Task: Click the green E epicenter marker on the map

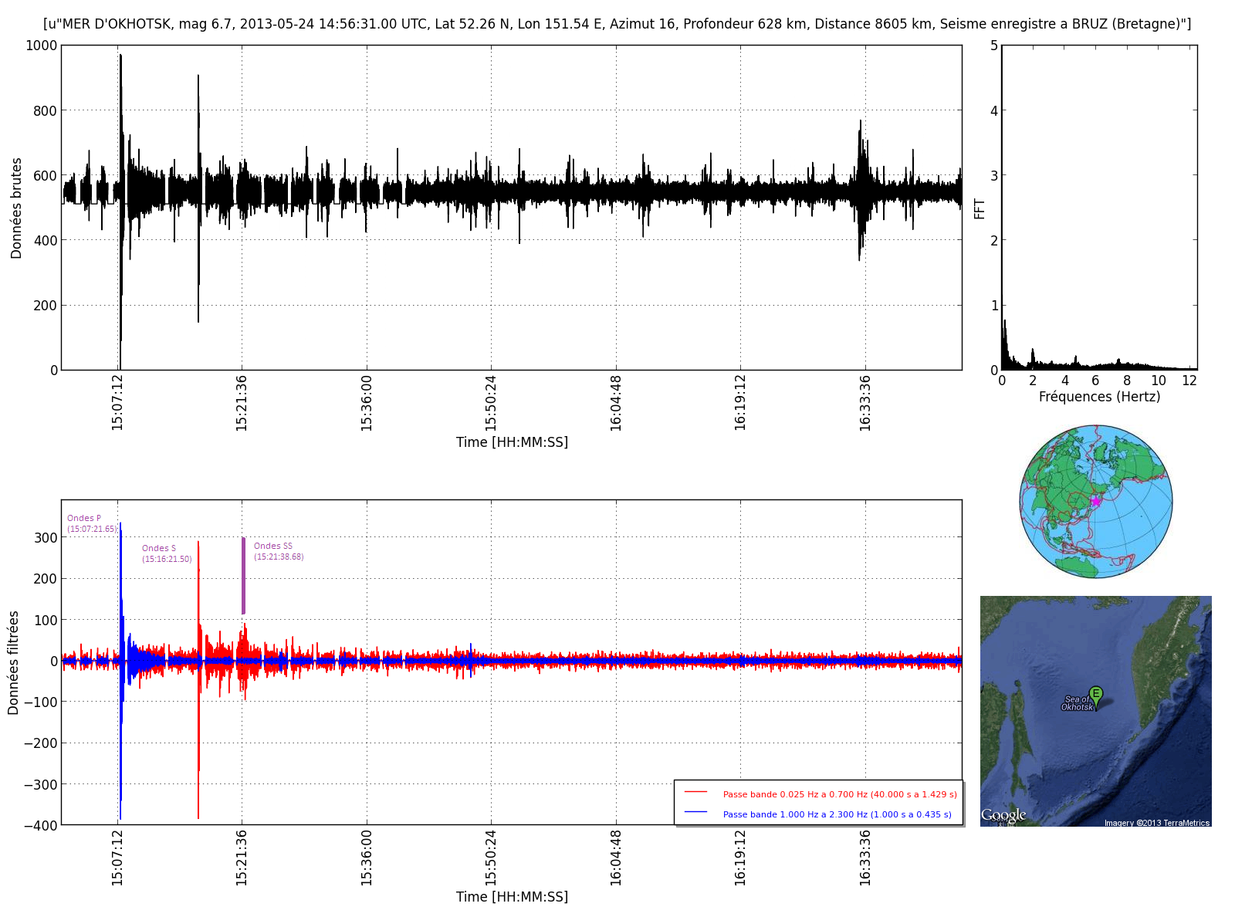Action: [x=1095, y=693]
